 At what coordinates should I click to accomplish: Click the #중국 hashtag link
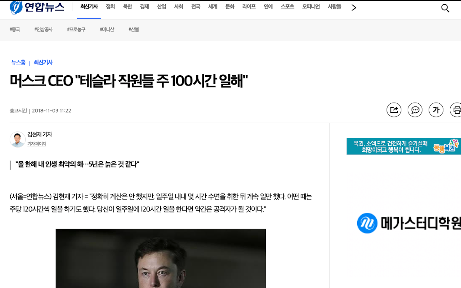[15, 30]
